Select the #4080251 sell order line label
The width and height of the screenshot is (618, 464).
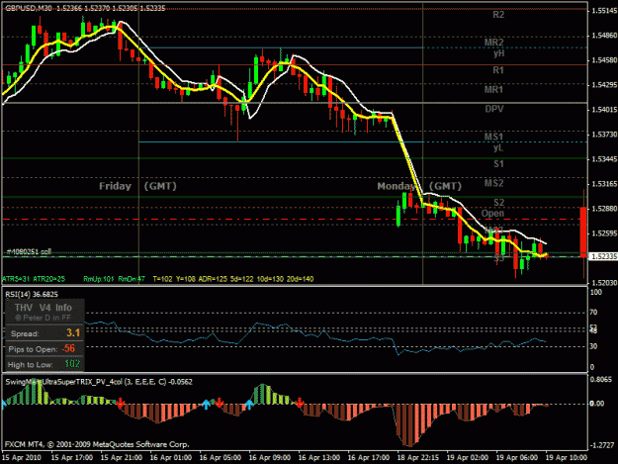[x=29, y=252]
